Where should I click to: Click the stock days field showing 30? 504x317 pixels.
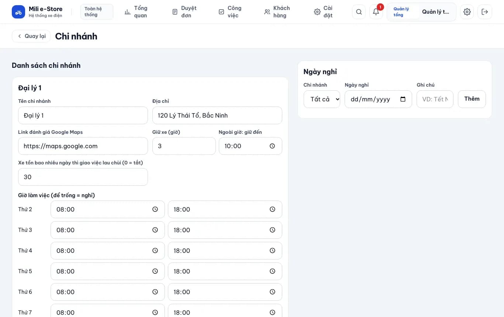point(83,177)
